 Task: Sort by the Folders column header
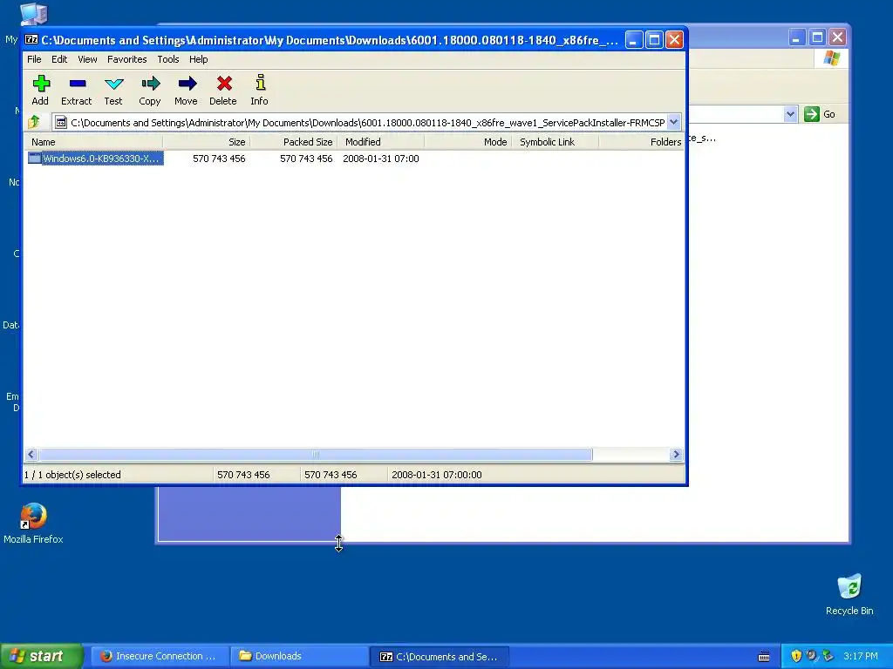(641, 142)
